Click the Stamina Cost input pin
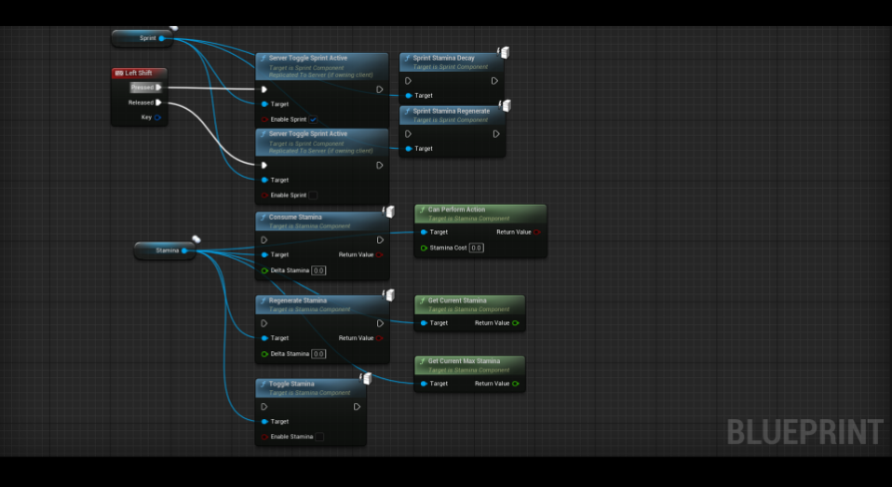 424,248
